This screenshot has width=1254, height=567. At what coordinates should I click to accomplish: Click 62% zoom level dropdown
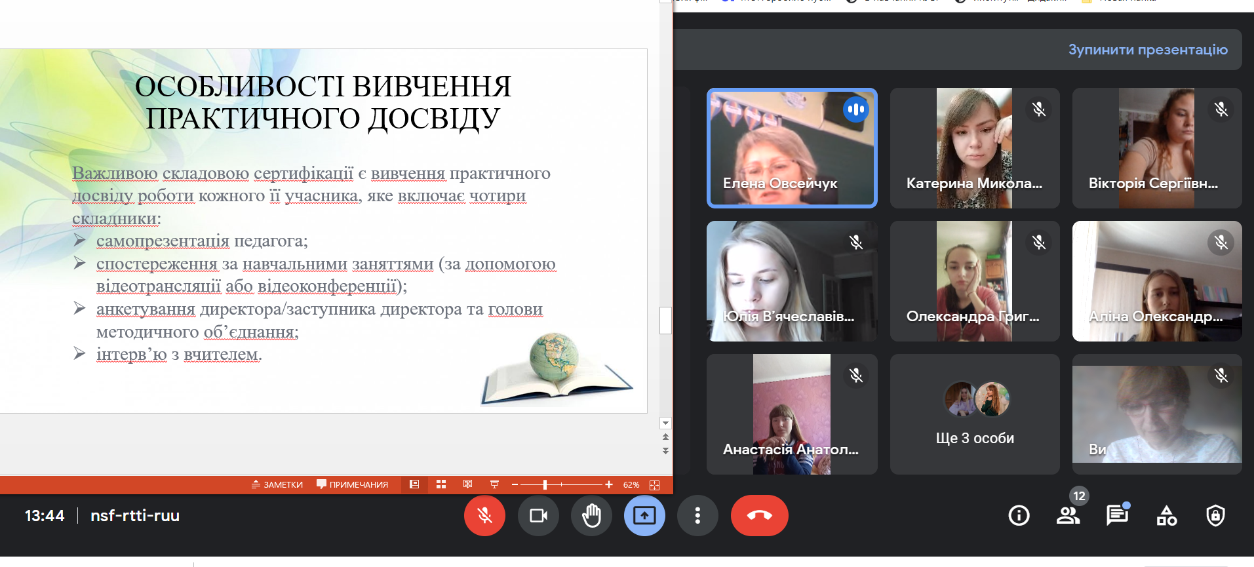631,485
